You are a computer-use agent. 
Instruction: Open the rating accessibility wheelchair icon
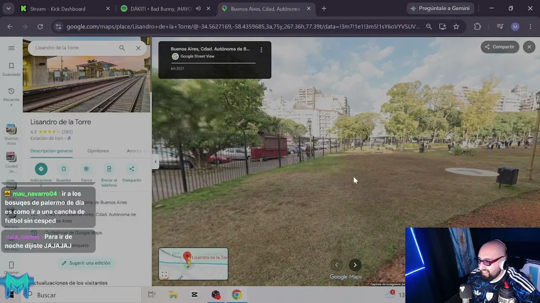[69, 138]
